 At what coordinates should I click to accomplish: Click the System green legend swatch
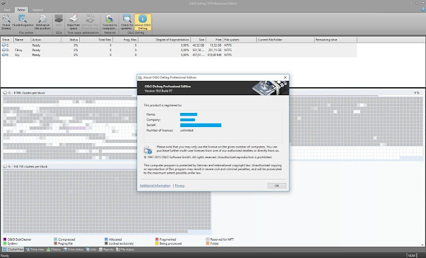(5, 243)
